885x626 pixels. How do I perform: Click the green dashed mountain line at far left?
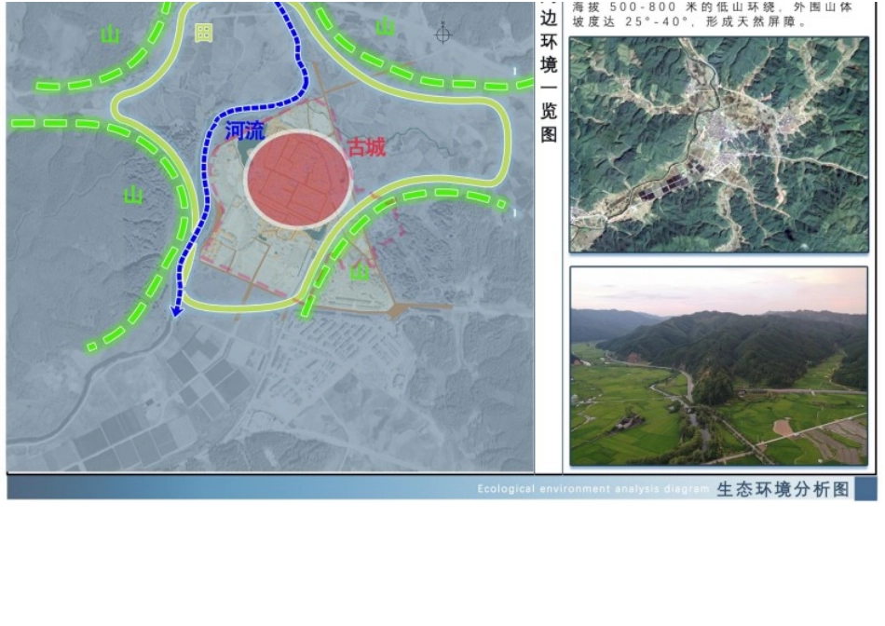click(56, 124)
